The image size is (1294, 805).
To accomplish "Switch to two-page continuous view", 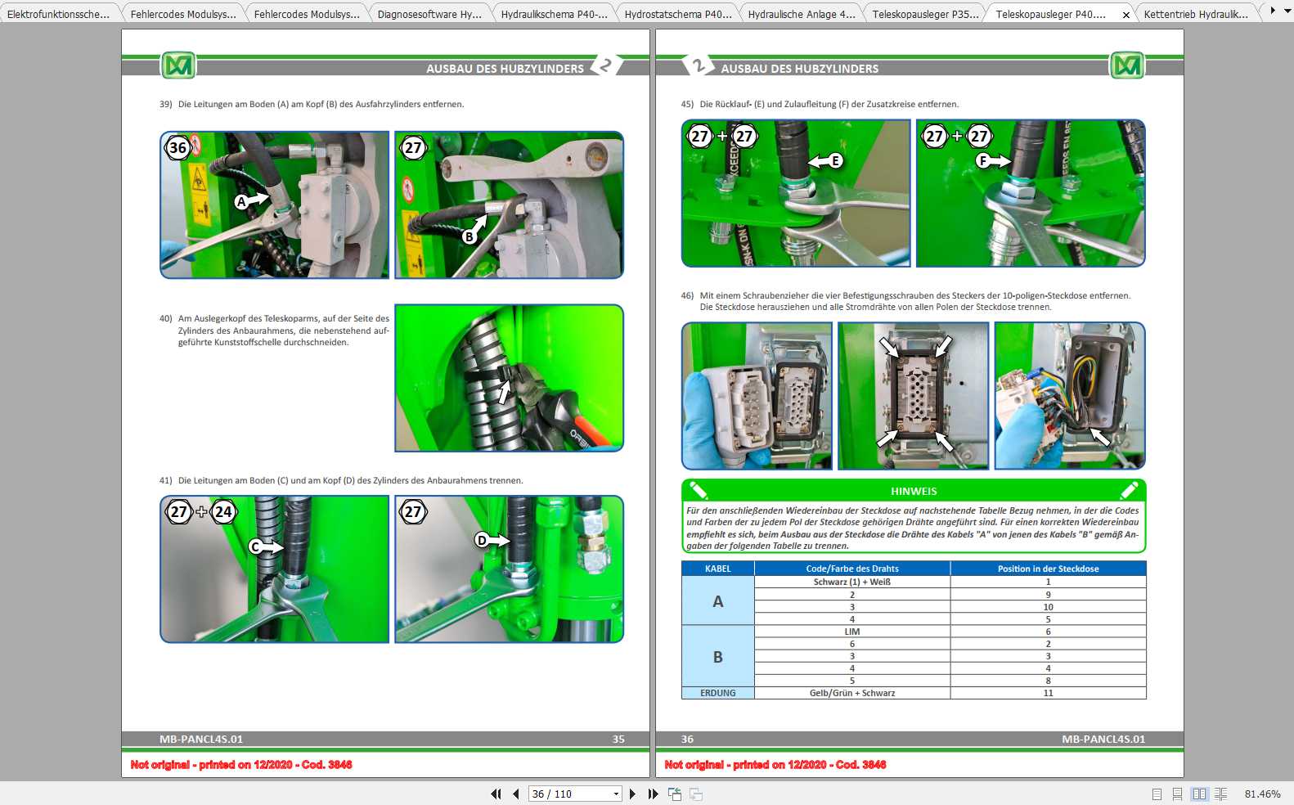I will [x=1220, y=794].
